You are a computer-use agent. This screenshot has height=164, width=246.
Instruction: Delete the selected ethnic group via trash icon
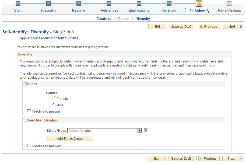coord(146,130)
